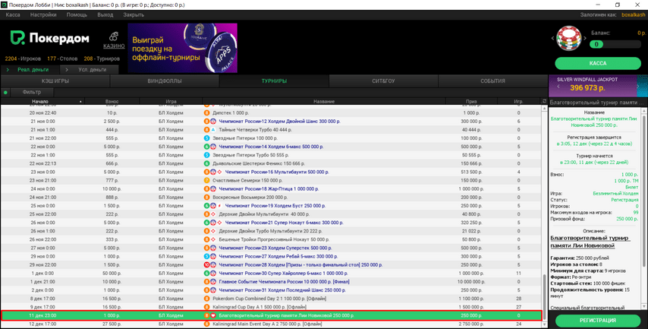Image resolution: width=648 pixels, height=329 pixels.
Task: Click yellow 7 icon in Счастливые Семерки row
Action: click(207, 180)
